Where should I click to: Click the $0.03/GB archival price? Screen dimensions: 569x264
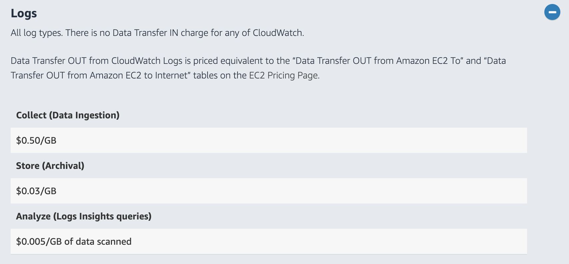pyautogui.click(x=37, y=191)
